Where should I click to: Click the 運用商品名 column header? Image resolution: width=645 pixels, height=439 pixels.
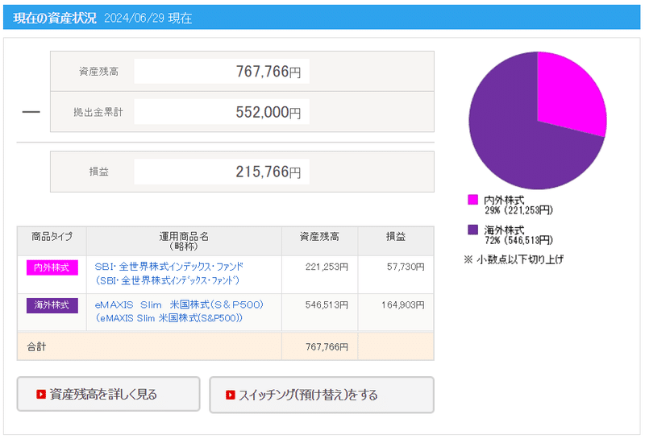184,241
